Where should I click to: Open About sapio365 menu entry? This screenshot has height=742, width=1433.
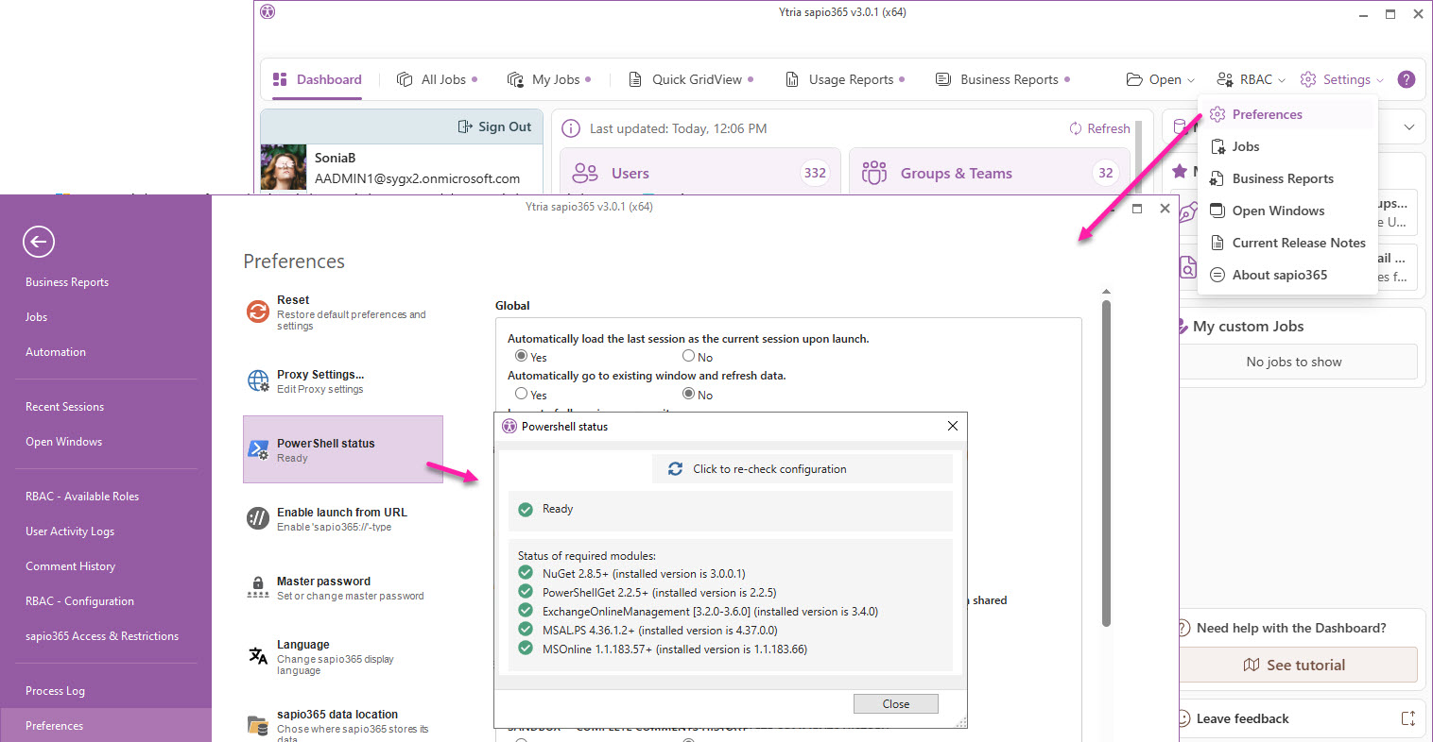[x=1286, y=275]
